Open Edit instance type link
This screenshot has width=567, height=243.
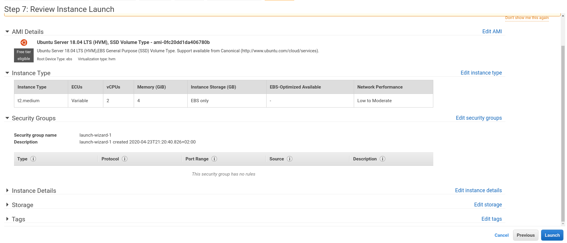click(481, 73)
